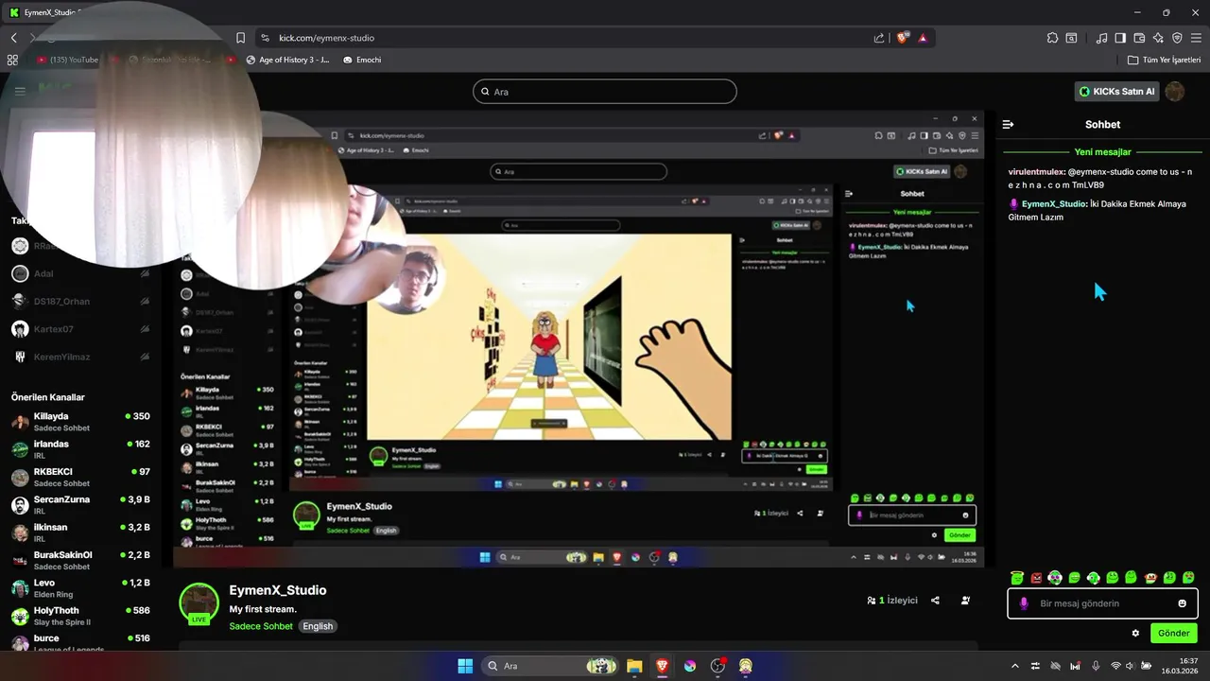
Task: Open irlandas recommended channel
Action: [80, 449]
